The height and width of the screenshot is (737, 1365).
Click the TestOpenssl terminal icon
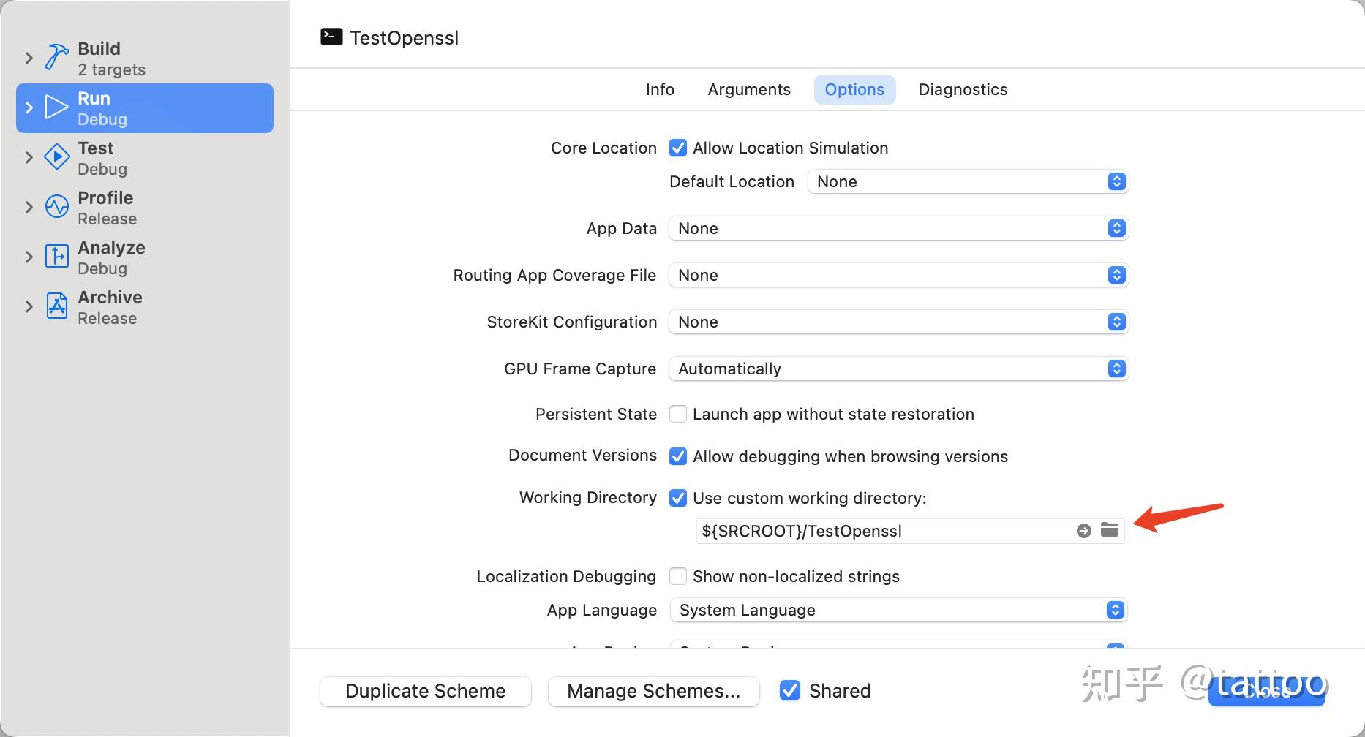point(331,37)
